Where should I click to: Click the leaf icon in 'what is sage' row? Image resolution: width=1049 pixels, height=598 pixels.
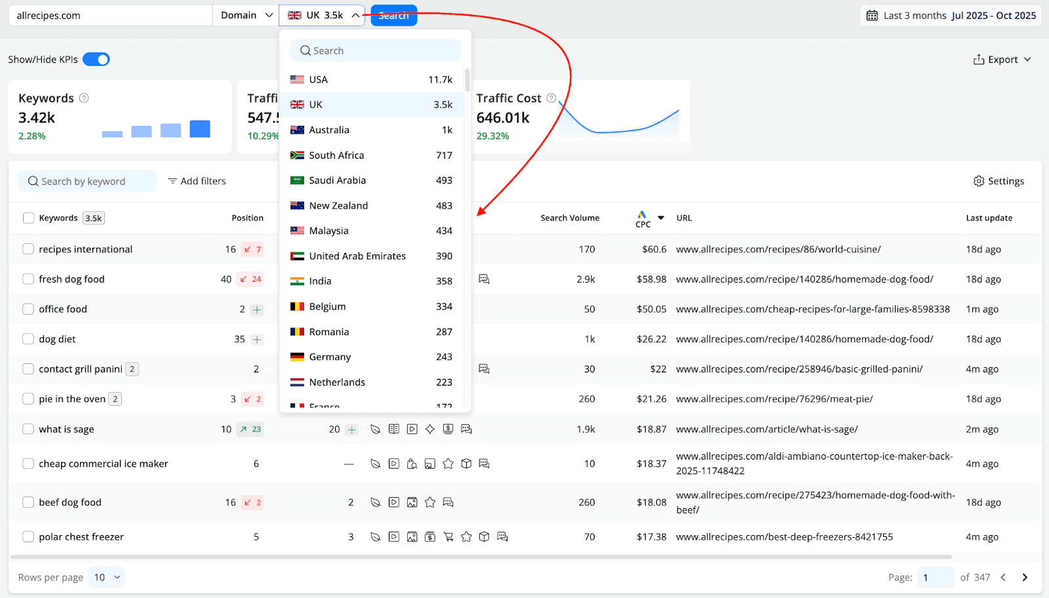click(x=376, y=429)
